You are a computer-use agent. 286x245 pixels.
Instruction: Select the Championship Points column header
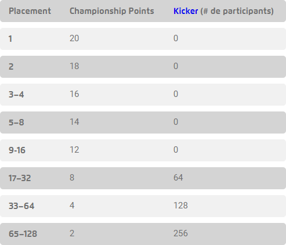tap(112, 11)
